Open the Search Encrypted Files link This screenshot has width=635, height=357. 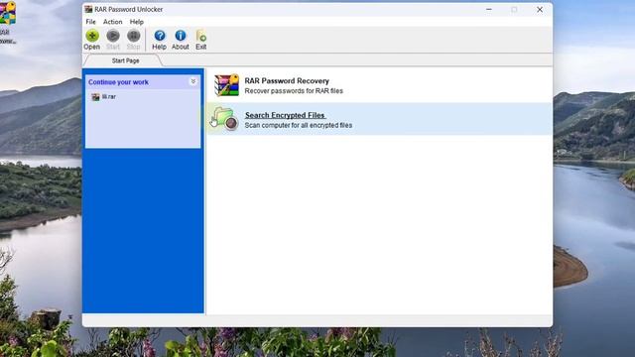[285, 115]
